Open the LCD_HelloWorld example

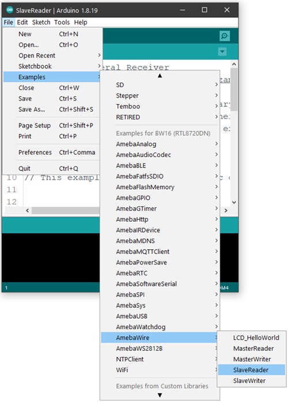252,338
